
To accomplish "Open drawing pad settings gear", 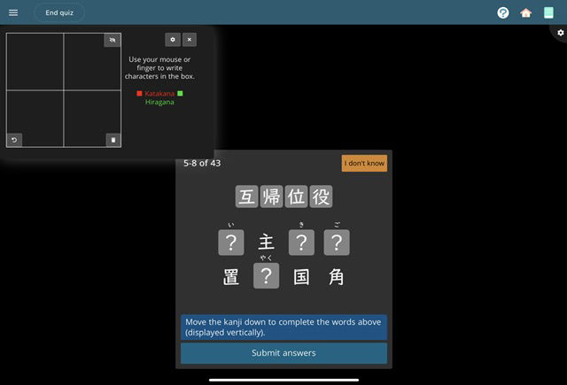I will pyautogui.click(x=172, y=40).
